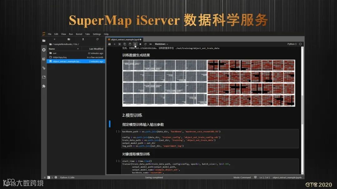The height and width of the screenshot is (189, 337).
Task: Click the training data thumbnails output image
Action: [x=209, y=83]
